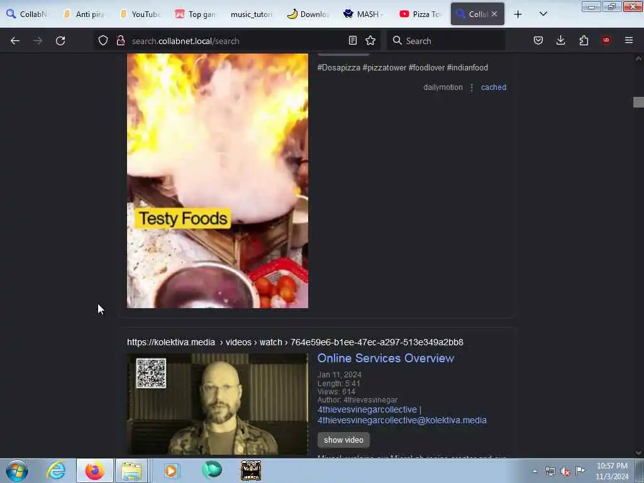
Task: Click the Views: 614 text
Action: (x=336, y=391)
